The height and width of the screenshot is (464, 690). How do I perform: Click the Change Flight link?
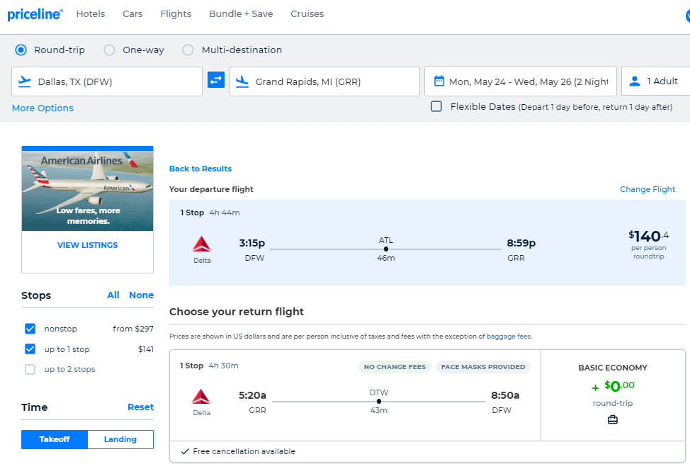(x=647, y=189)
